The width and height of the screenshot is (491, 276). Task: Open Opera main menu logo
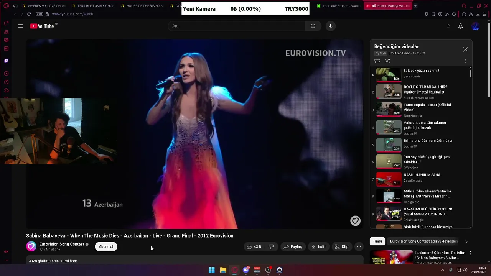pyautogui.click(x=6, y=6)
